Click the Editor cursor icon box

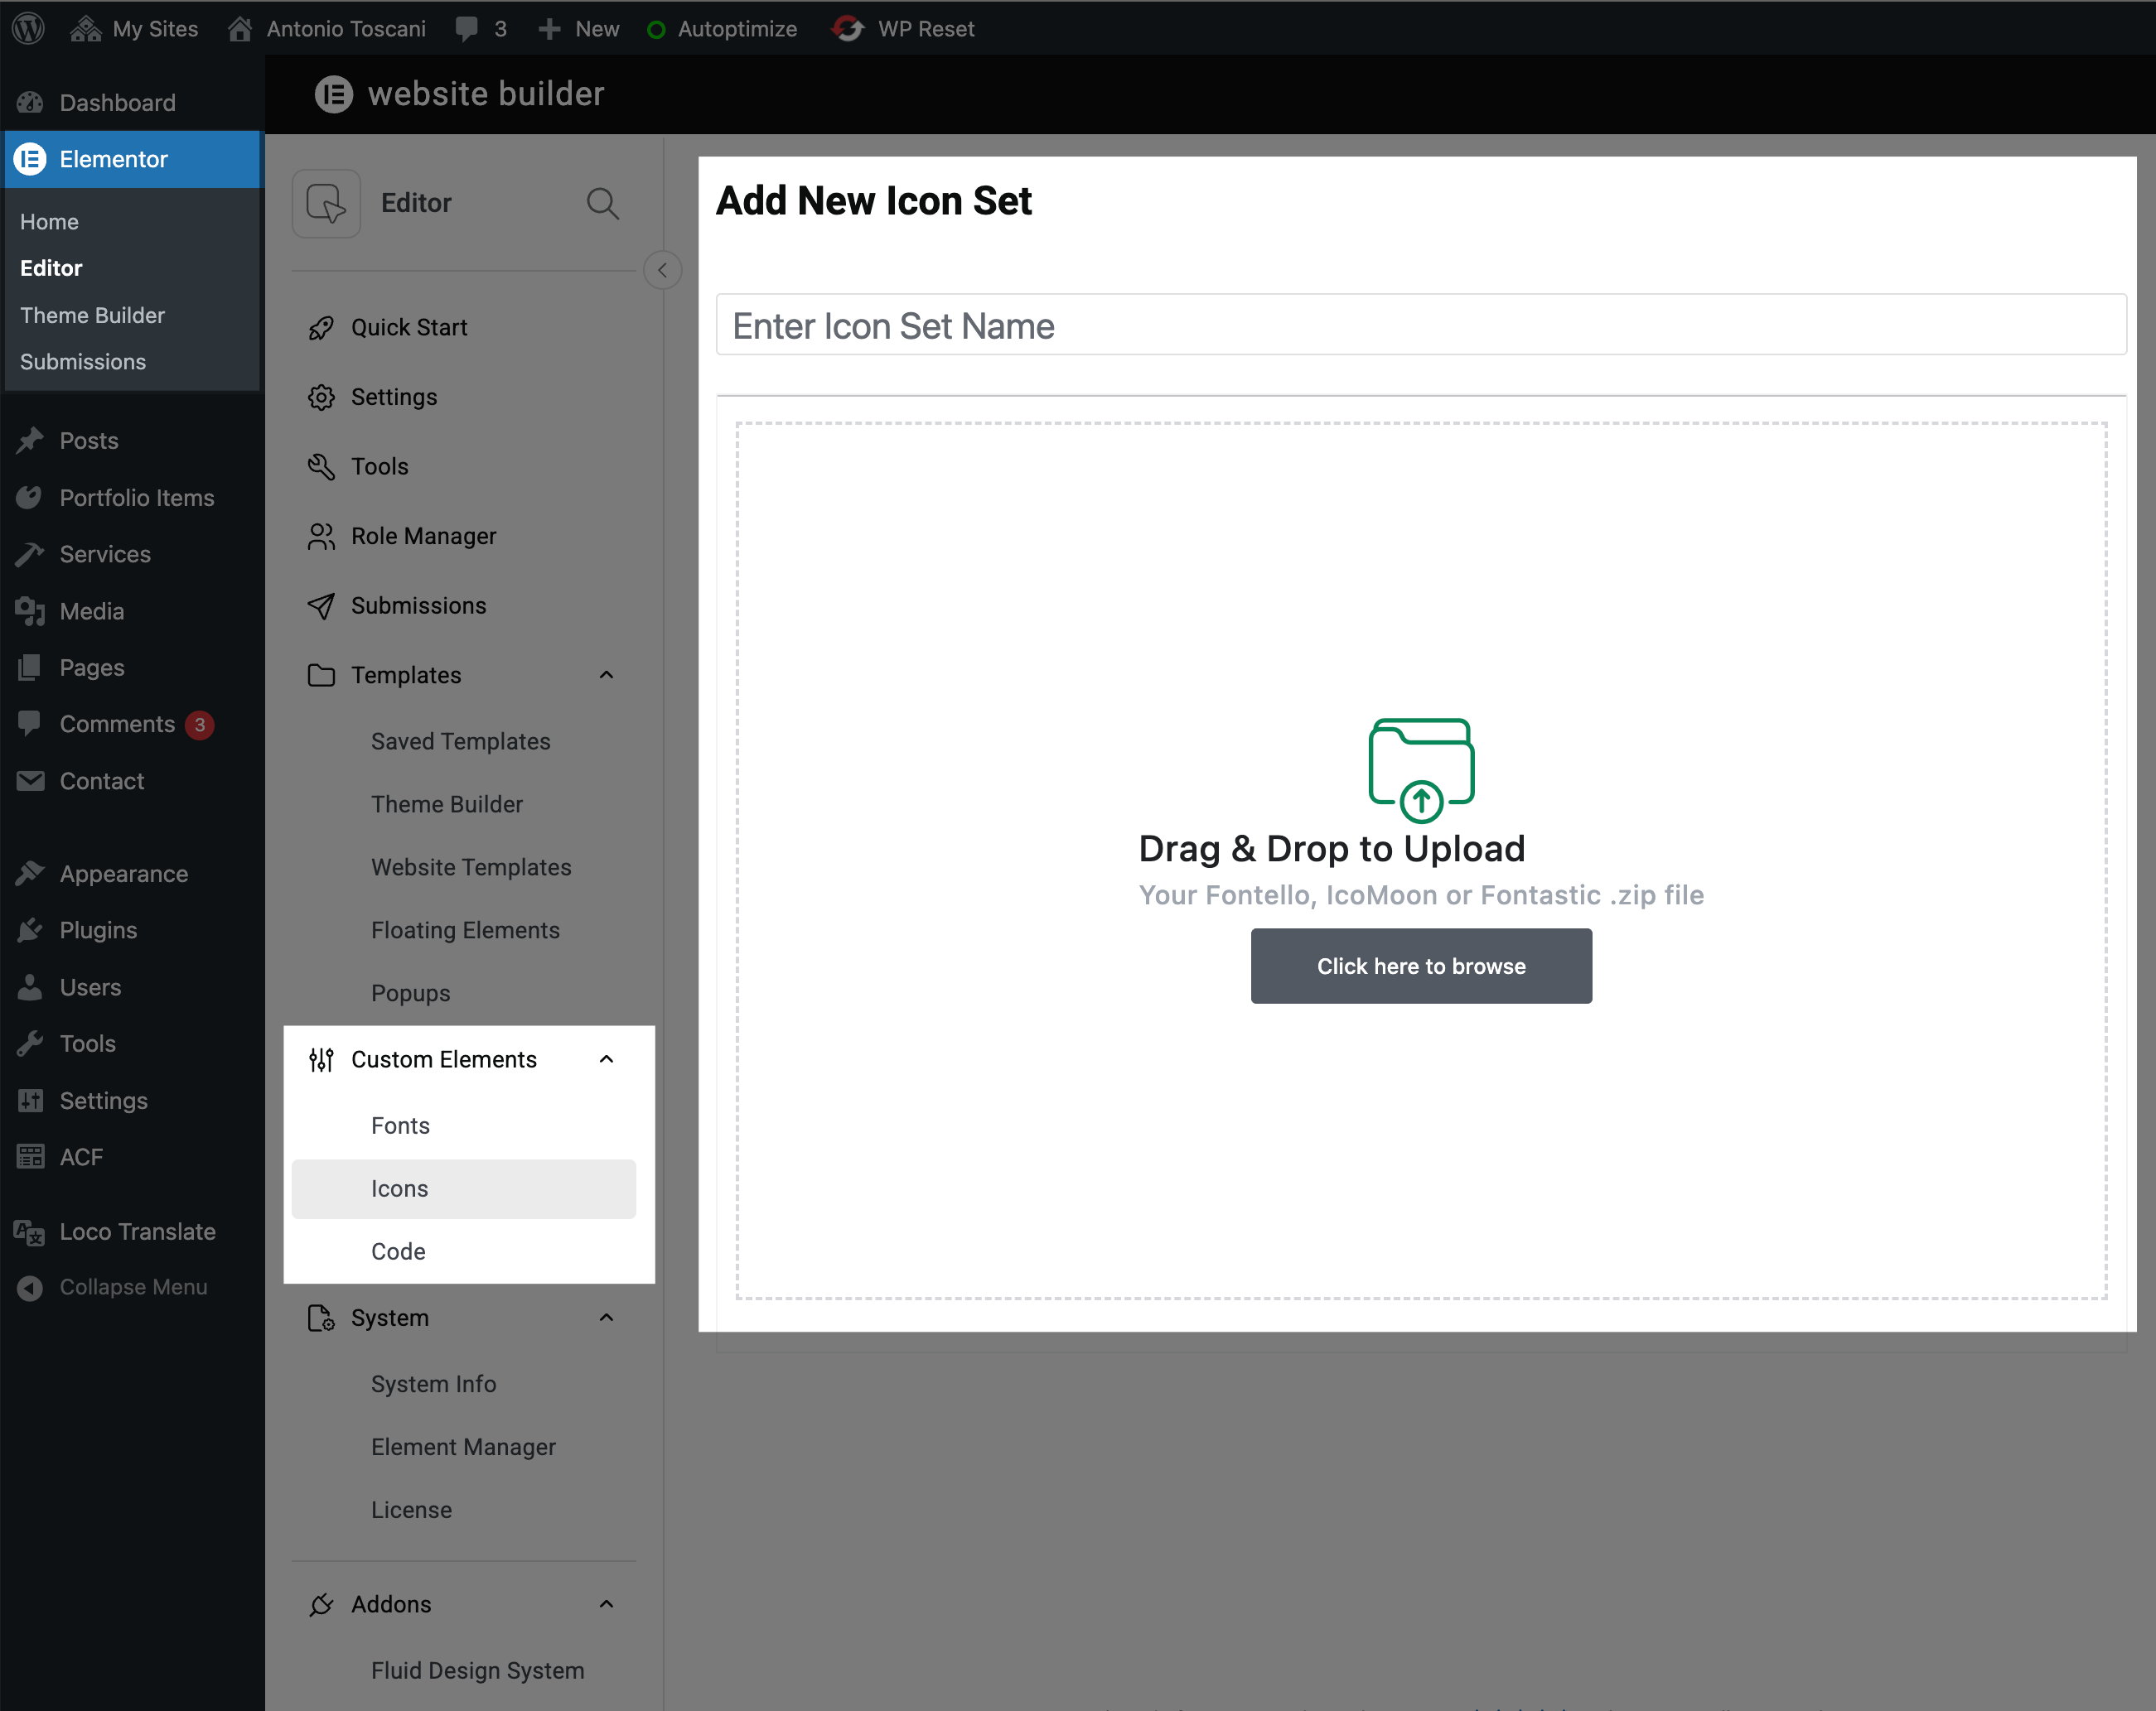coord(326,204)
